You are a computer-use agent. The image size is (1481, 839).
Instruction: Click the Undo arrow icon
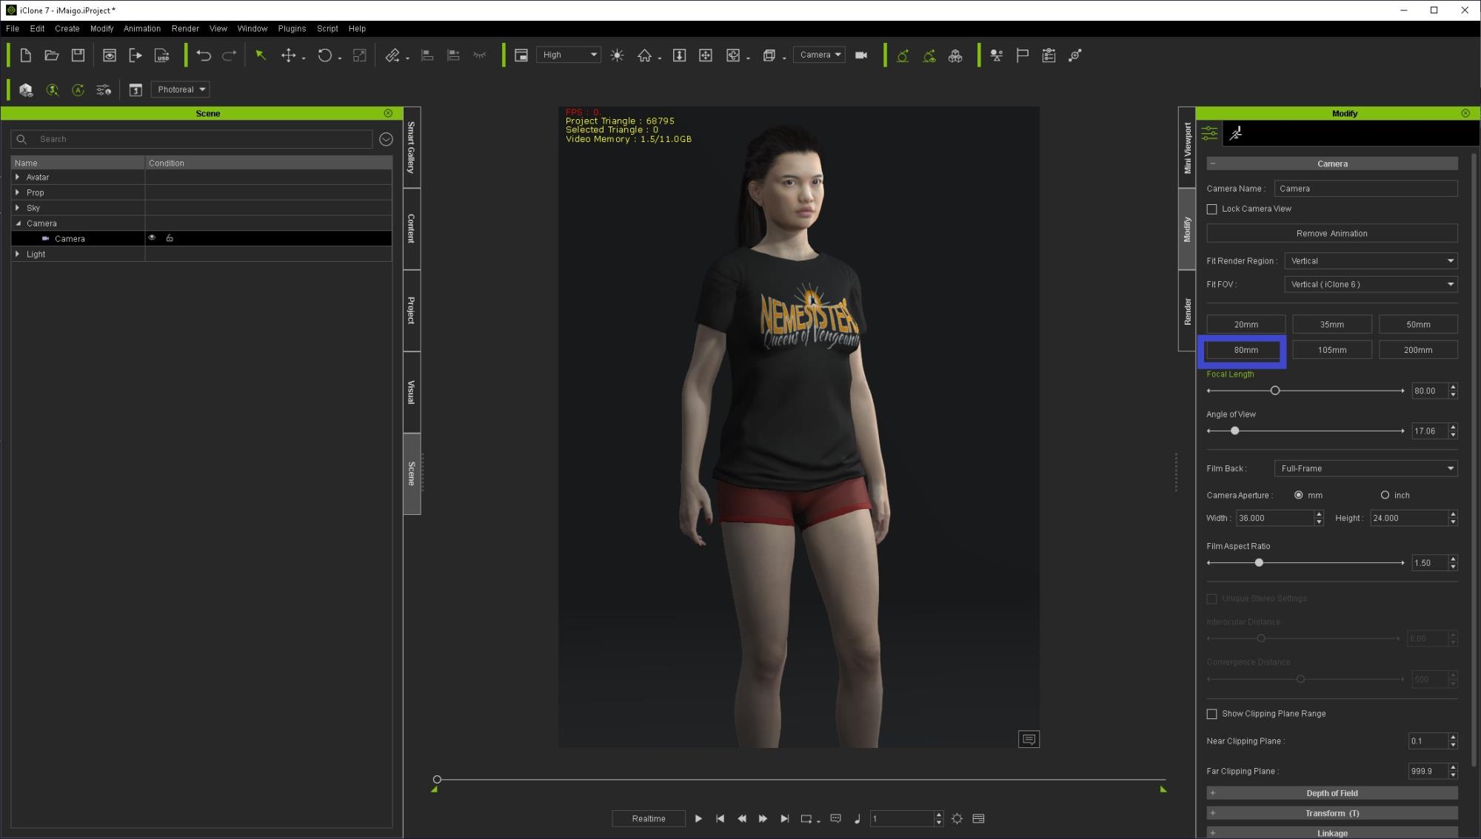tap(204, 55)
